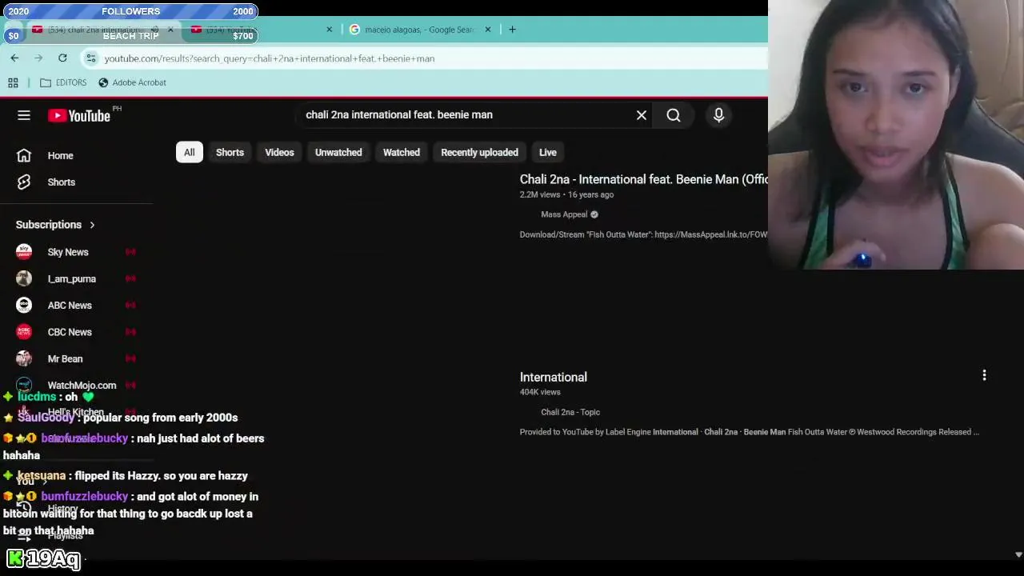Screen dimensions: 1024x576
Task: Select the All filter chip
Action: (x=190, y=152)
